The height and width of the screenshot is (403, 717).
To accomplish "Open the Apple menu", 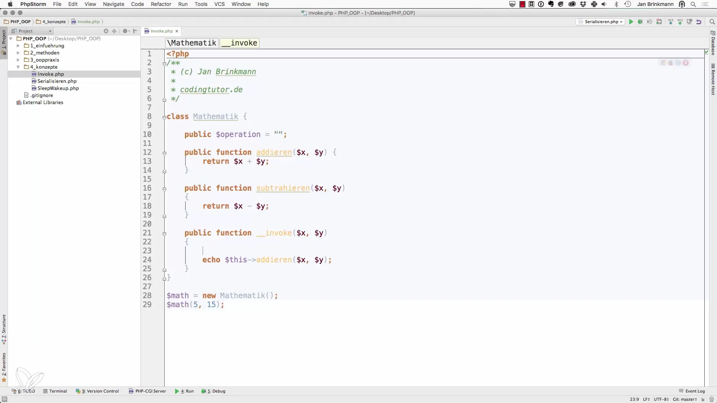I will 10,4.
